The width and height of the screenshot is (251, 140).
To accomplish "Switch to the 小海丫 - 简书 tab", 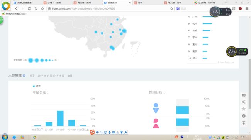I will (57, 3).
